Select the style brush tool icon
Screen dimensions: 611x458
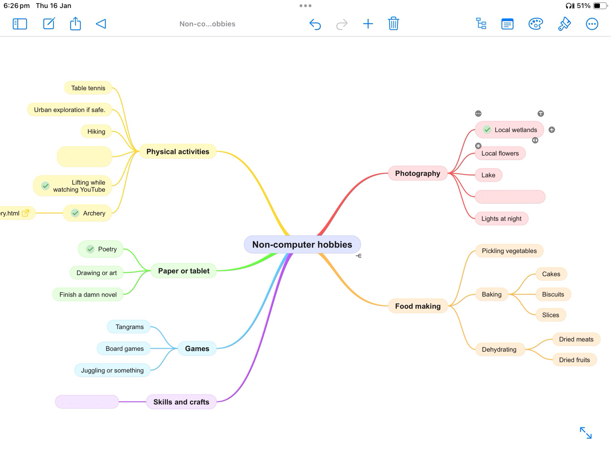[x=564, y=24]
